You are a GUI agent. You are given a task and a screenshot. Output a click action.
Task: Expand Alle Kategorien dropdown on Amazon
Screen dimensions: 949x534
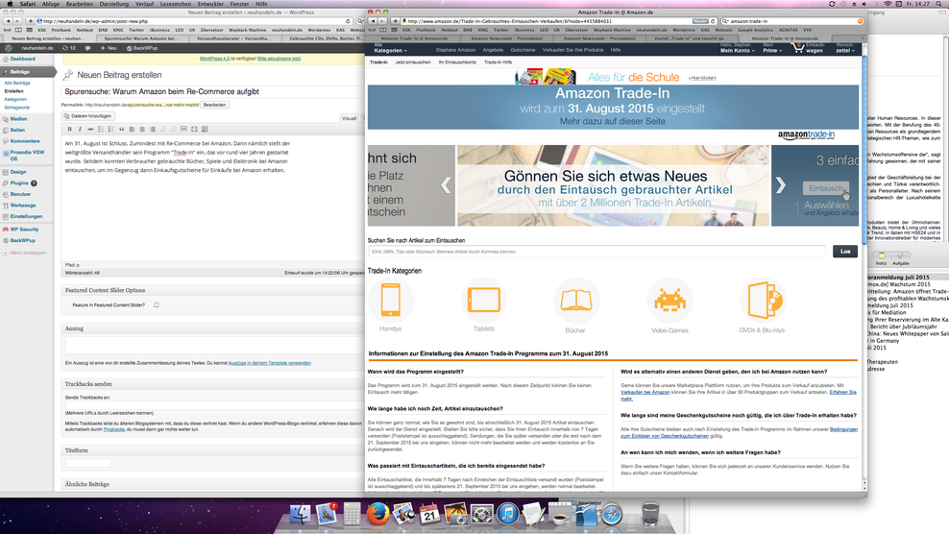390,48
